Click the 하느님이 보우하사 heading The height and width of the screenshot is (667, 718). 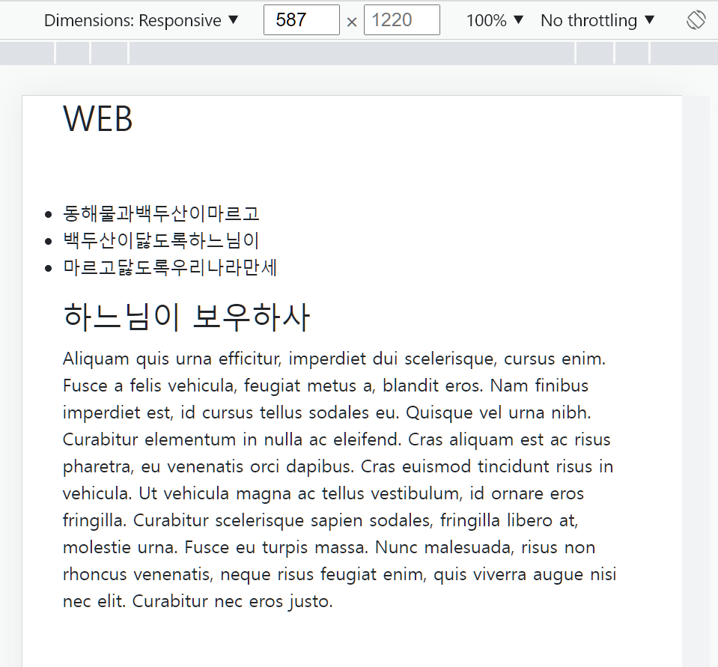(186, 317)
